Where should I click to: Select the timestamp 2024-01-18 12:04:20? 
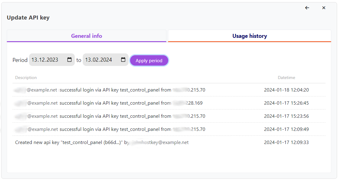click(x=286, y=90)
